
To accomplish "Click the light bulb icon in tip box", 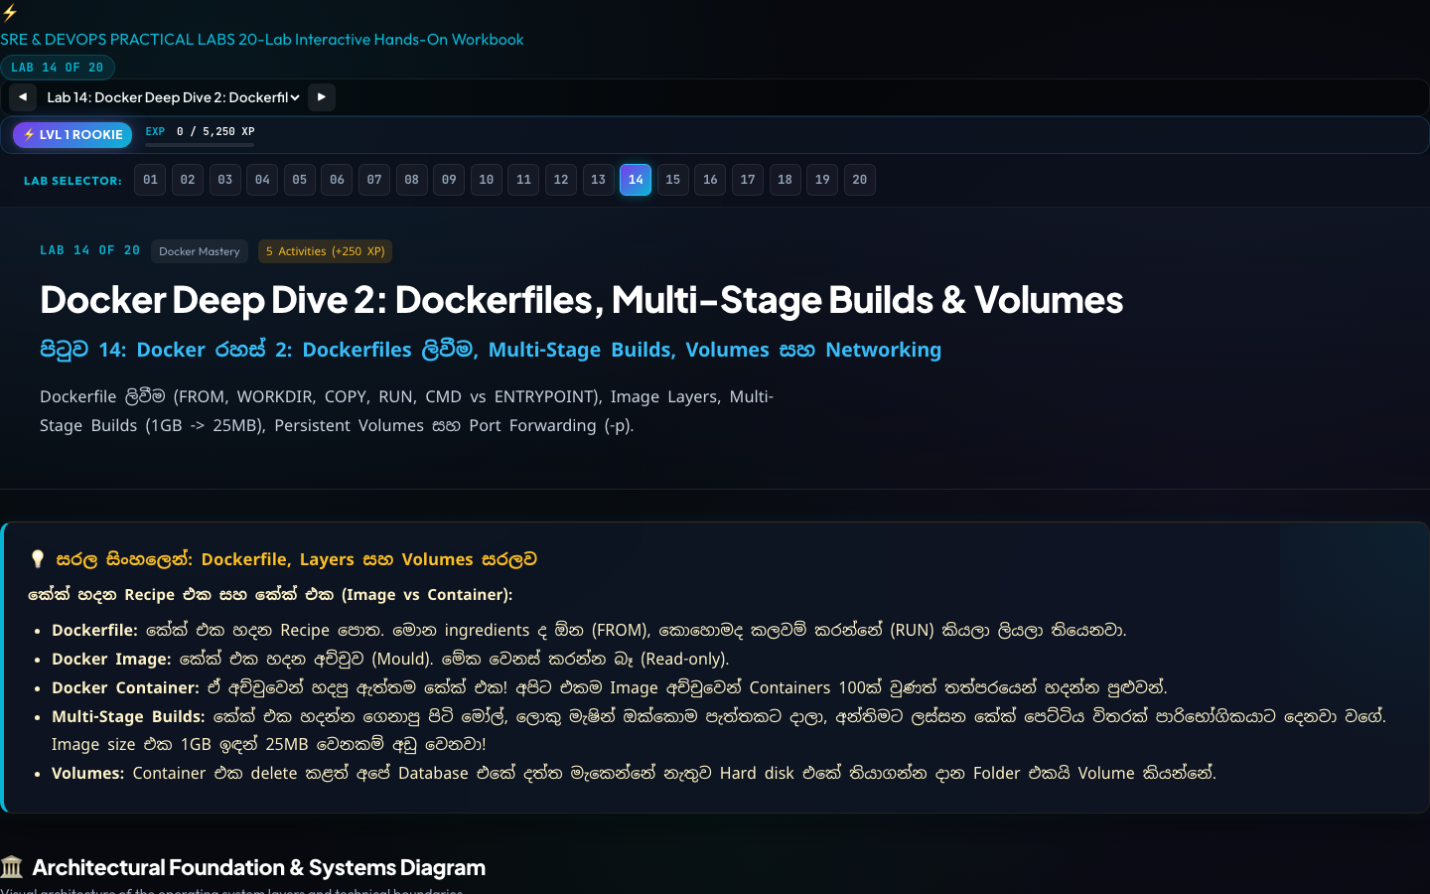I will tap(38, 559).
